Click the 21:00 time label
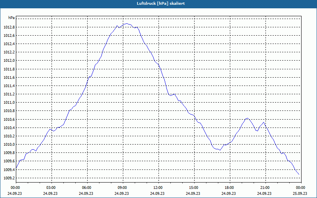 point(265,188)
